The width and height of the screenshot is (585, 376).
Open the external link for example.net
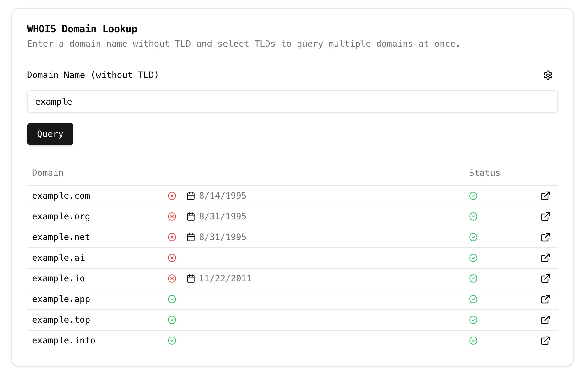tap(545, 237)
